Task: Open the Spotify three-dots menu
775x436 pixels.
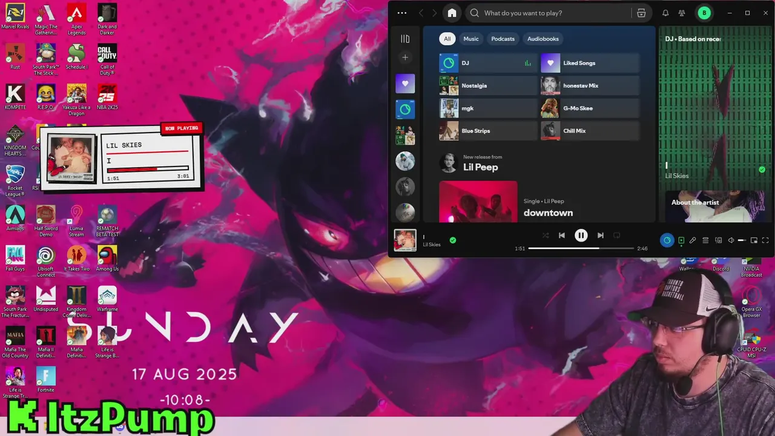Action: [402, 13]
